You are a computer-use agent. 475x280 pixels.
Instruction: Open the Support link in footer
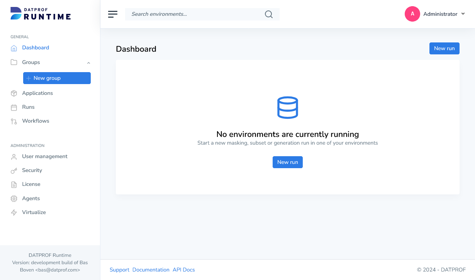(x=119, y=270)
